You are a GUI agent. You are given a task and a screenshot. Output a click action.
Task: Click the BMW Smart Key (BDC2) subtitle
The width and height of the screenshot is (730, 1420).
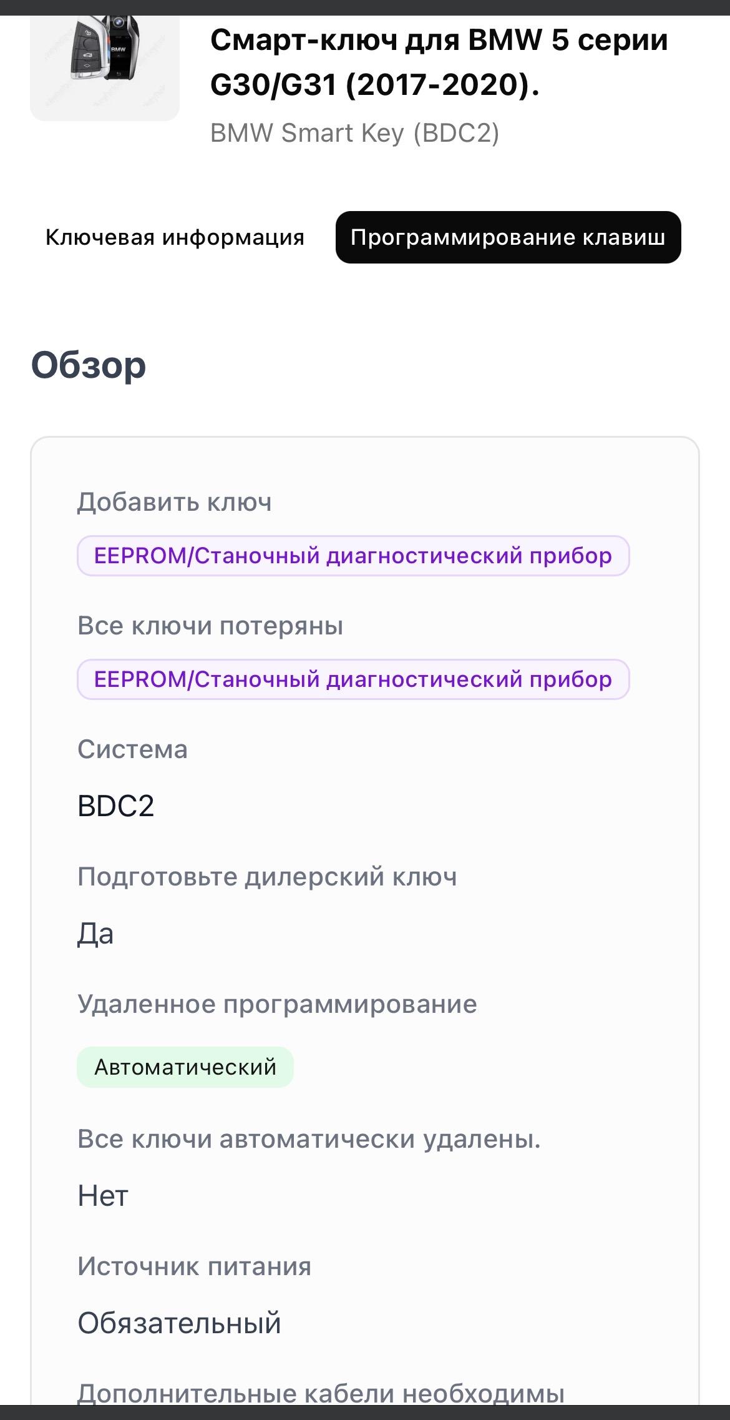[x=354, y=133]
